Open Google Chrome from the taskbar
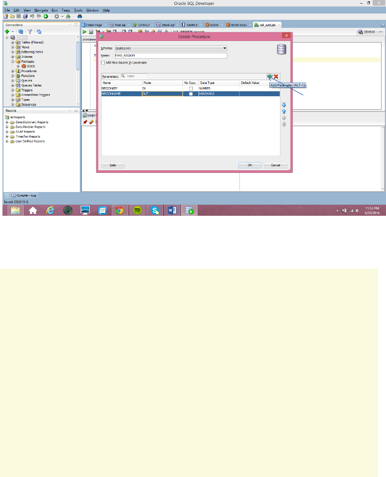This screenshot has width=386, height=477. coord(119,210)
